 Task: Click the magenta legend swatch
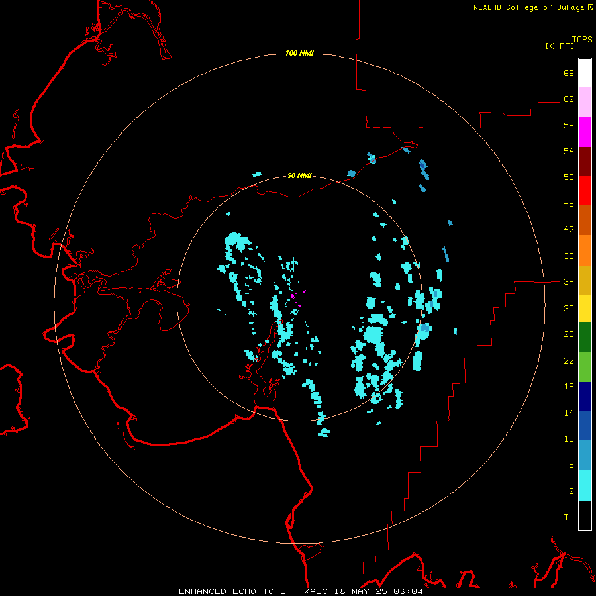point(585,132)
